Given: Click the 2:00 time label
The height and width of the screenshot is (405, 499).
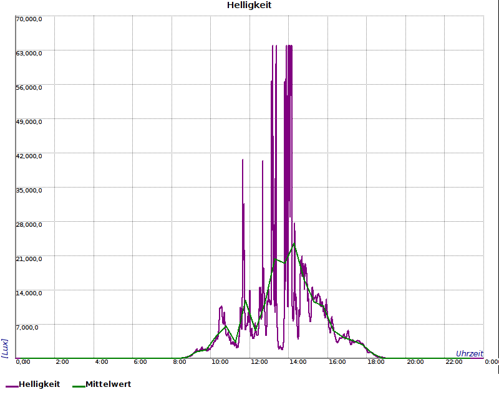Looking at the screenshot, I should click(x=62, y=362).
